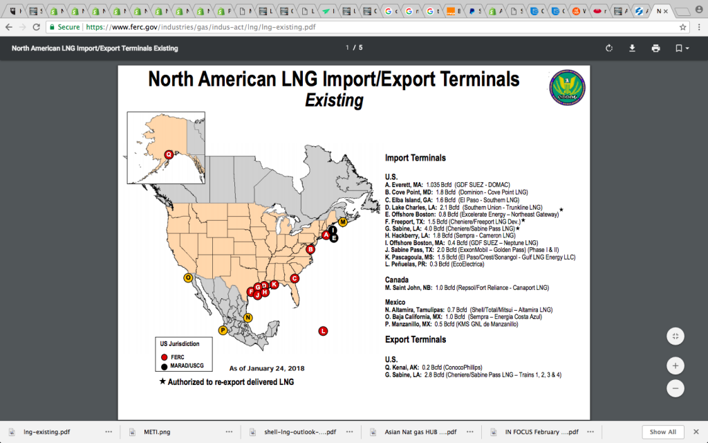Viewport: 708px width, 443px height.
Task: Zoom in on the PDF page
Action: pos(675,365)
